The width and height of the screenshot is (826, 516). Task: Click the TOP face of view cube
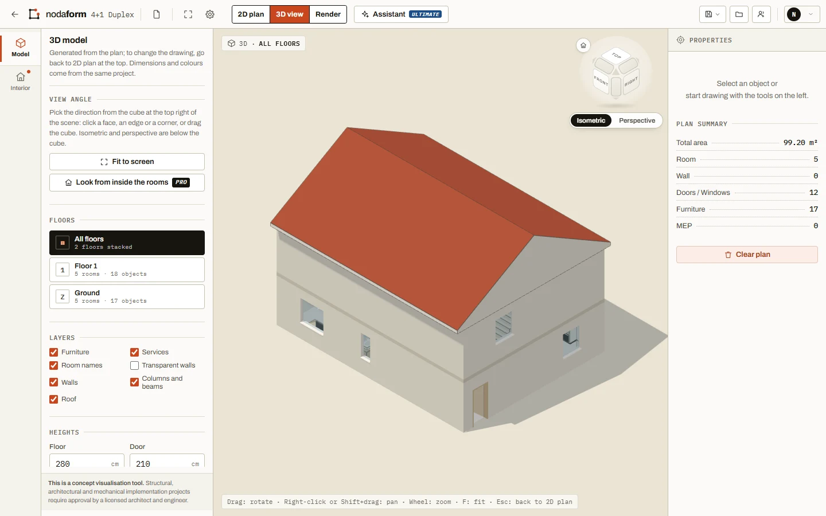click(x=616, y=56)
